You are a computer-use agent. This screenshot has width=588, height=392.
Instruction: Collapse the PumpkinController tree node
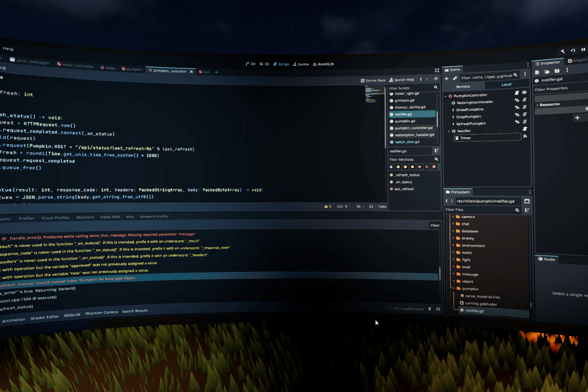446,96
